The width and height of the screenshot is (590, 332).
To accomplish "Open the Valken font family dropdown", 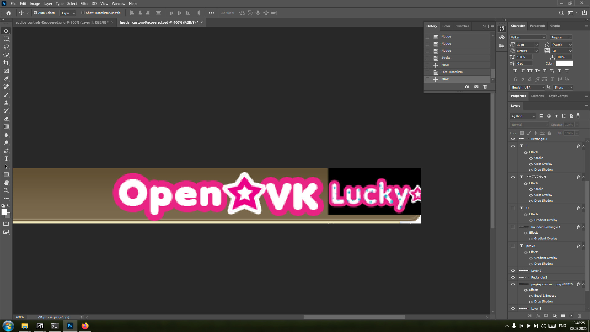I will click(544, 38).
